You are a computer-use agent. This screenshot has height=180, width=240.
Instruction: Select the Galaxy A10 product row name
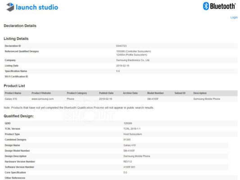click(11, 99)
